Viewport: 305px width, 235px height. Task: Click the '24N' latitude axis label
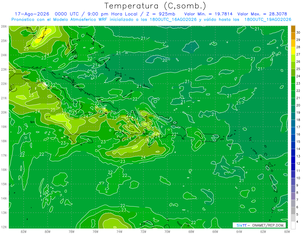coord(4,55)
